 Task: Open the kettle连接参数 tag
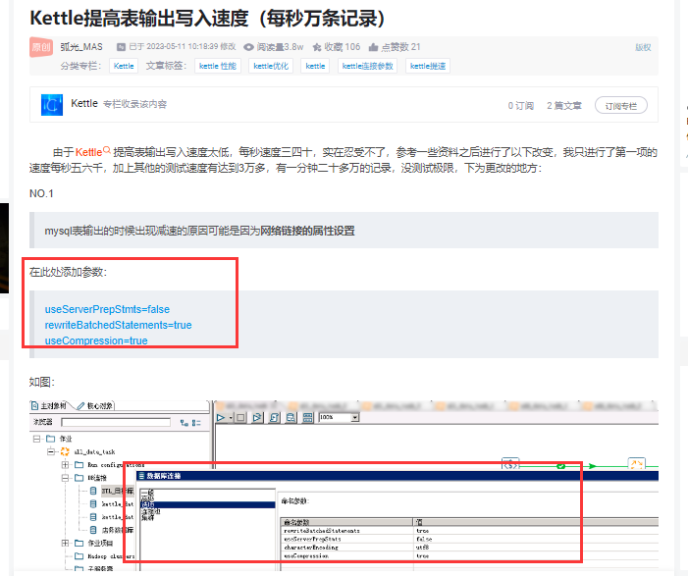pyautogui.click(x=368, y=67)
